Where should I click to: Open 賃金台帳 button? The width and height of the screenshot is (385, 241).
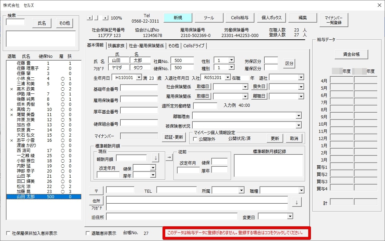351,54
